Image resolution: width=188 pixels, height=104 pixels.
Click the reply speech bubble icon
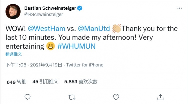click(x=28, y=97)
